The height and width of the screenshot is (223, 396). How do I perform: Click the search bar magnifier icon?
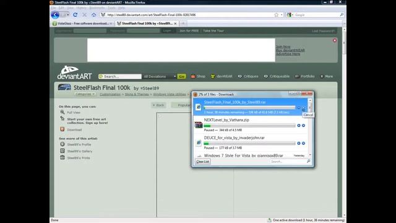[x=342, y=15]
